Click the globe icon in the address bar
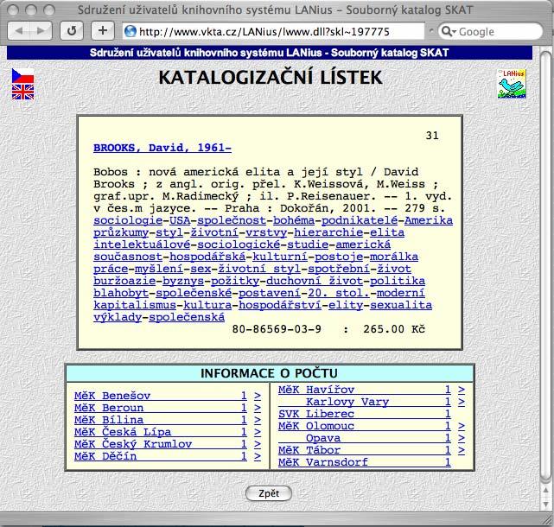554x527 pixels. point(131,31)
